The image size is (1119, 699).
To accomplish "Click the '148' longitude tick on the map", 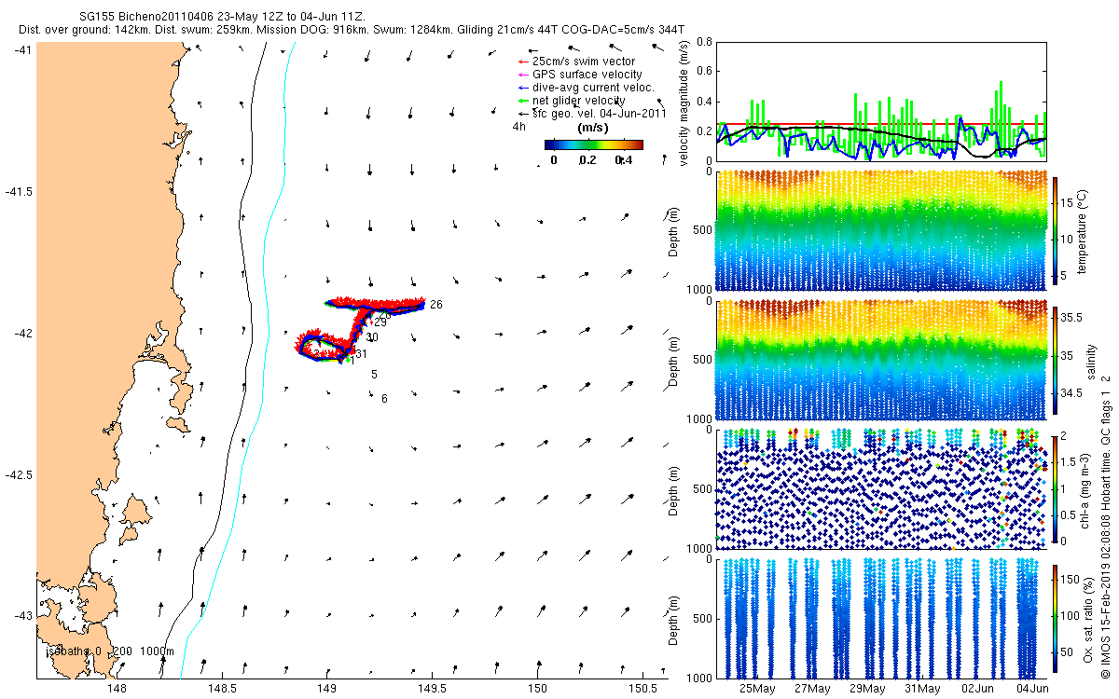I will [117, 689].
